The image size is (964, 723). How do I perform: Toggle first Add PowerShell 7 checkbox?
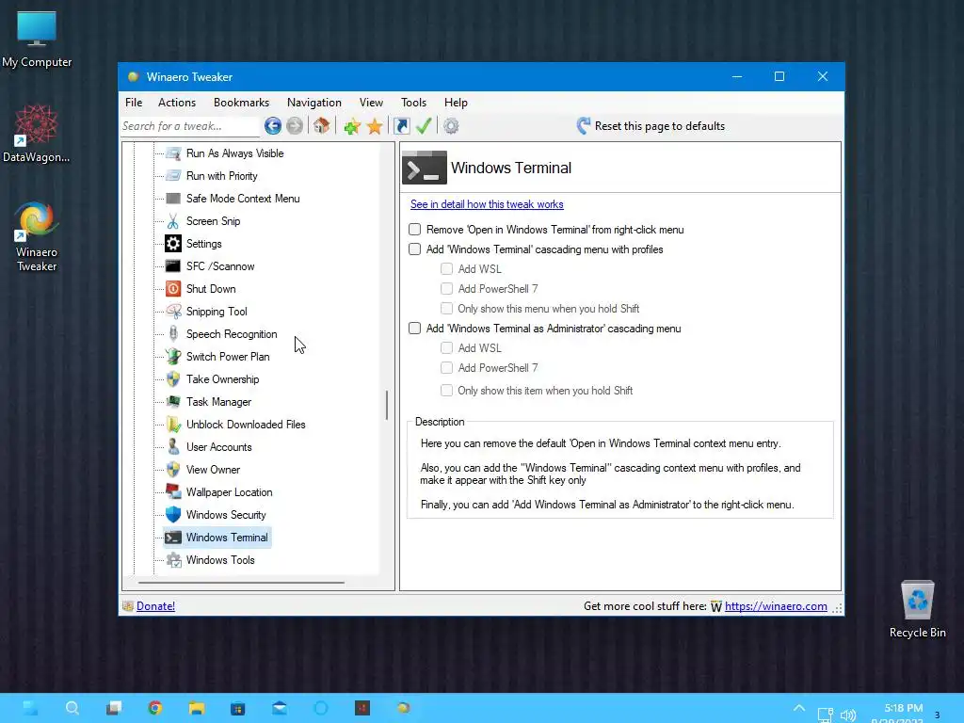pyautogui.click(x=447, y=288)
